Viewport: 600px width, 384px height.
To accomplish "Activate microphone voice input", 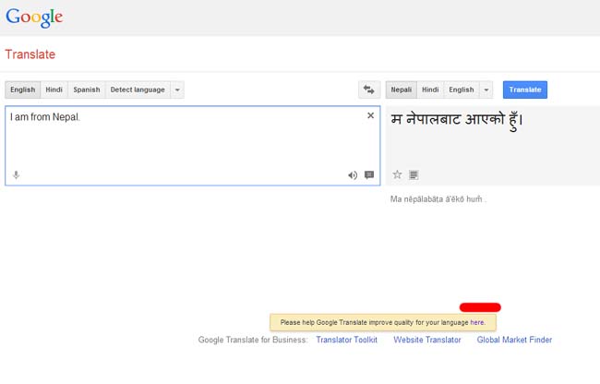I will tap(16, 175).
